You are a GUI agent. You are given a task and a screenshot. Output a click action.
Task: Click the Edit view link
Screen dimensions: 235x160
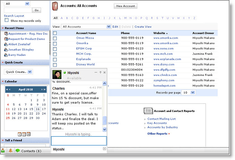click(115, 27)
